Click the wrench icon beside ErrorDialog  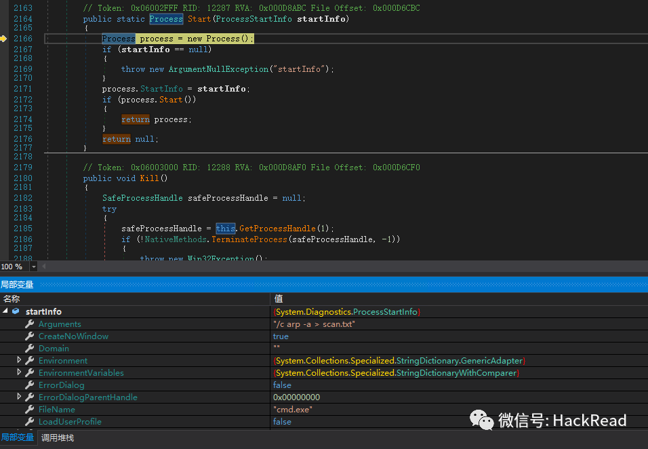(29, 385)
